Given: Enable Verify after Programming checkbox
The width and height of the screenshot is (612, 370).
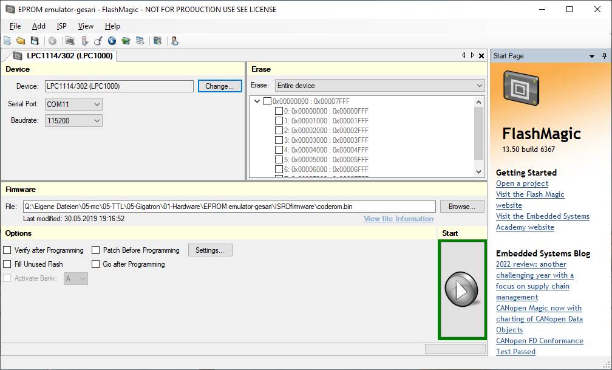Looking at the screenshot, I should (x=7, y=250).
